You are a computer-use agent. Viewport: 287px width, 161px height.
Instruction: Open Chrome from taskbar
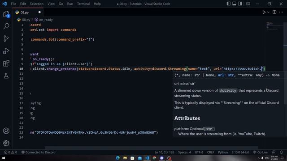(154, 158)
